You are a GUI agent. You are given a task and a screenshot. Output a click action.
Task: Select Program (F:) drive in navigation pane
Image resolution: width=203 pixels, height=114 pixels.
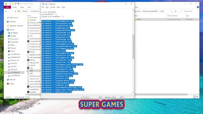15,60
